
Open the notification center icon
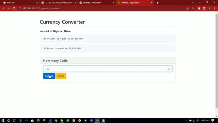pyautogui.click(x=213, y=121)
